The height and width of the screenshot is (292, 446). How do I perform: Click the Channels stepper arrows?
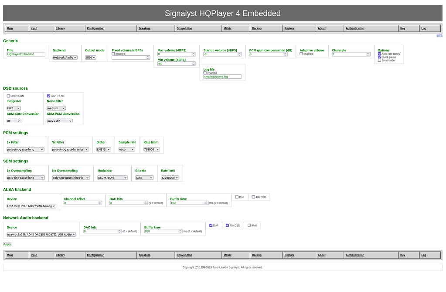[368, 54]
